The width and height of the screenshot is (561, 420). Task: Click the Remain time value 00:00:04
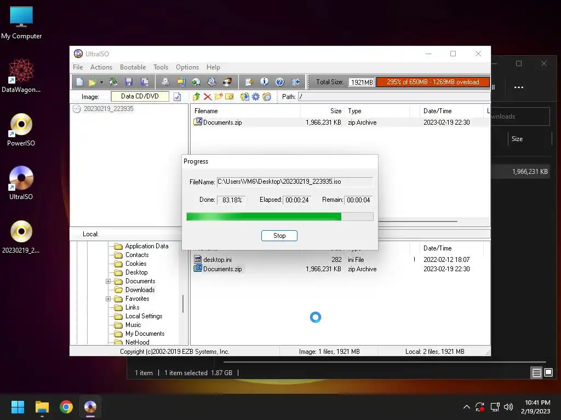[358, 200]
